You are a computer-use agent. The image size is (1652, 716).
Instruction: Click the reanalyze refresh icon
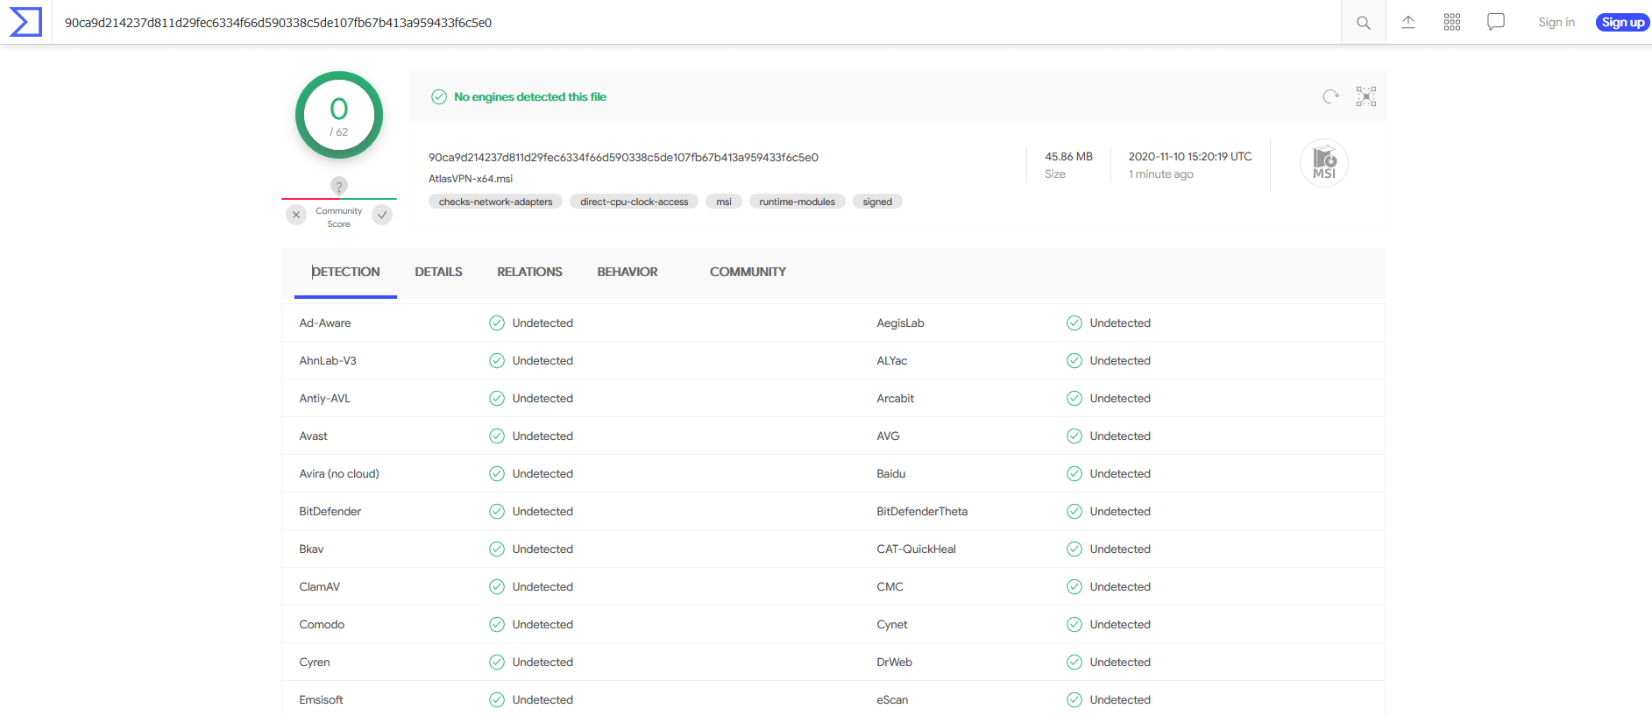[1331, 96]
